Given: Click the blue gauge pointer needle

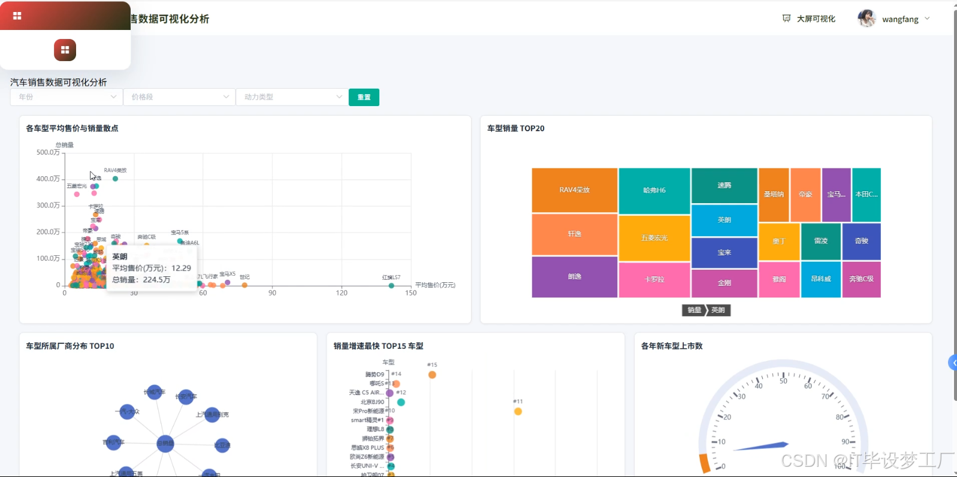Looking at the screenshot, I should coord(761,446).
